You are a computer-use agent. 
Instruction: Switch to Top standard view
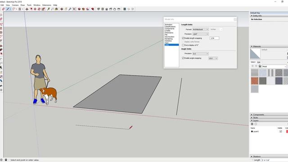click(x=103, y=9)
